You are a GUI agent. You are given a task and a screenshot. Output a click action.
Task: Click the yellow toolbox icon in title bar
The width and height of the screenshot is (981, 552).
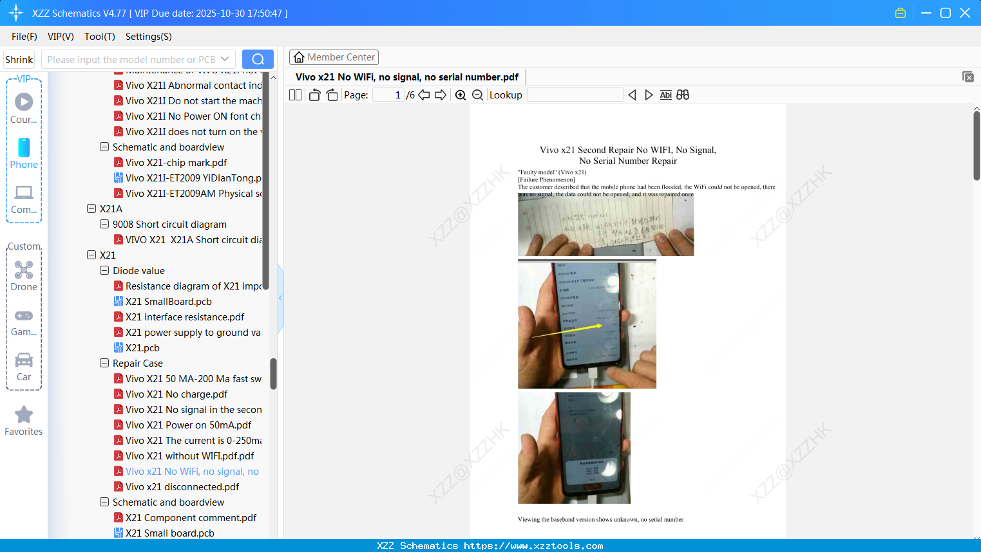click(x=900, y=13)
